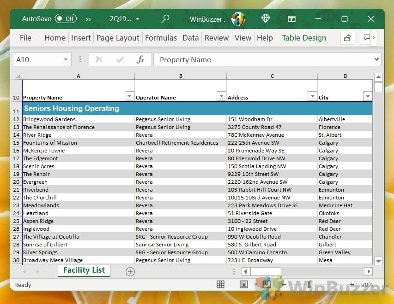Click the WinBuzzer account avatar
Image resolution: width=394 pixels, height=304 pixels.
pyautogui.click(x=238, y=19)
